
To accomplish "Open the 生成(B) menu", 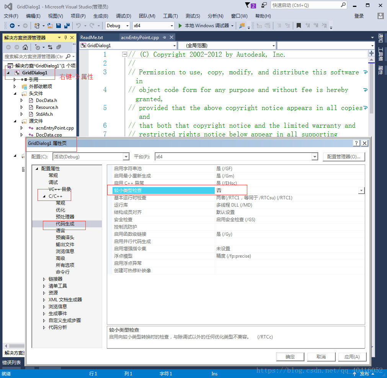I will [101, 16].
